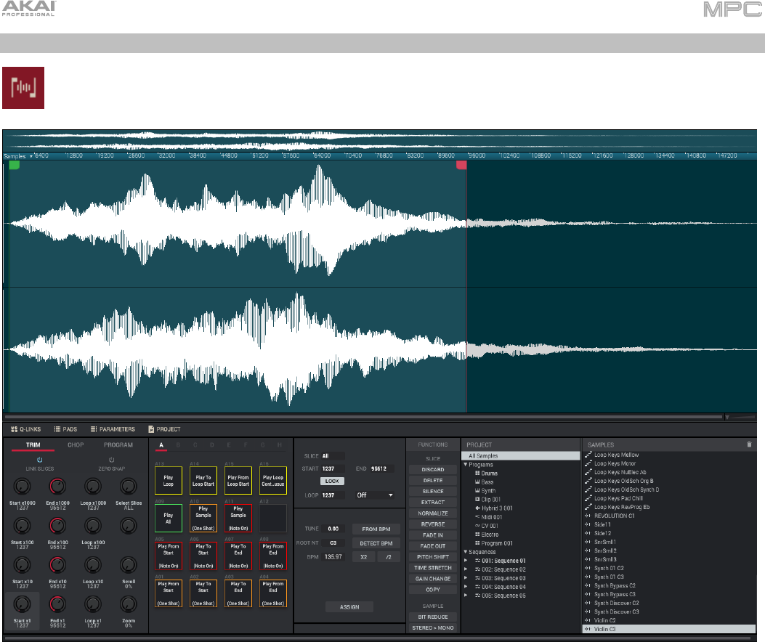Switch to the Chop tab

point(76,444)
